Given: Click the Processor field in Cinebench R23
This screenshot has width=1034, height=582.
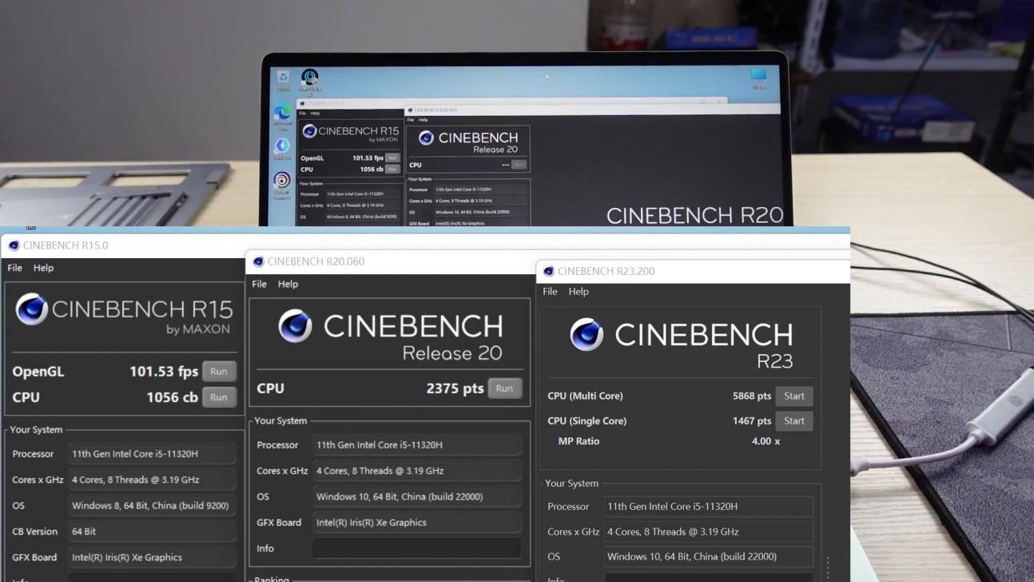Looking at the screenshot, I should [x=708, y=506].
